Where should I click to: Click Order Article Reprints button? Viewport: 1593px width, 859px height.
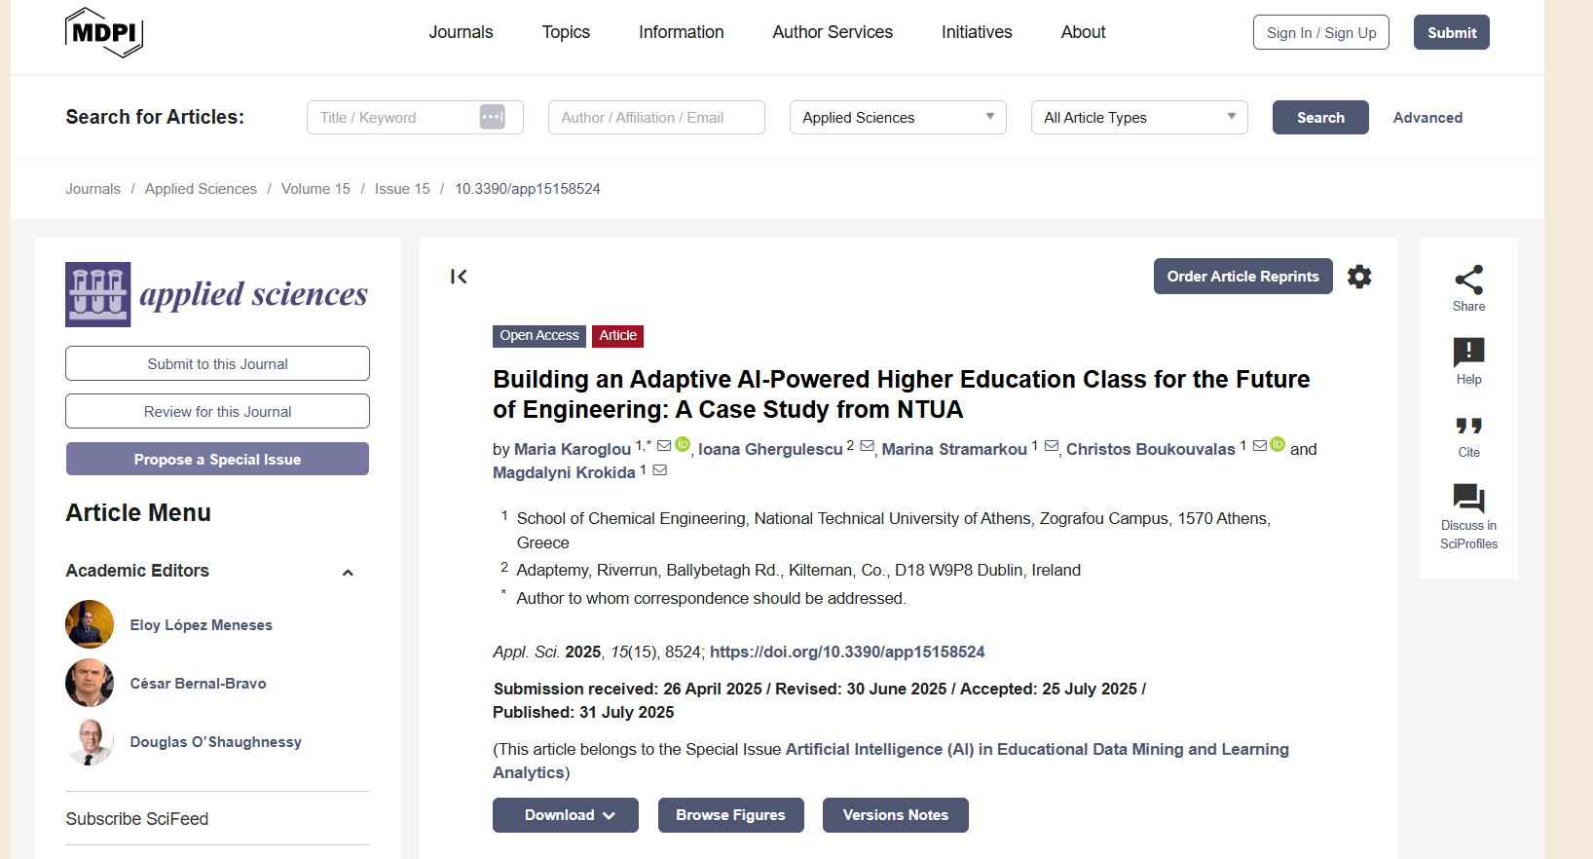point(1242,277)
